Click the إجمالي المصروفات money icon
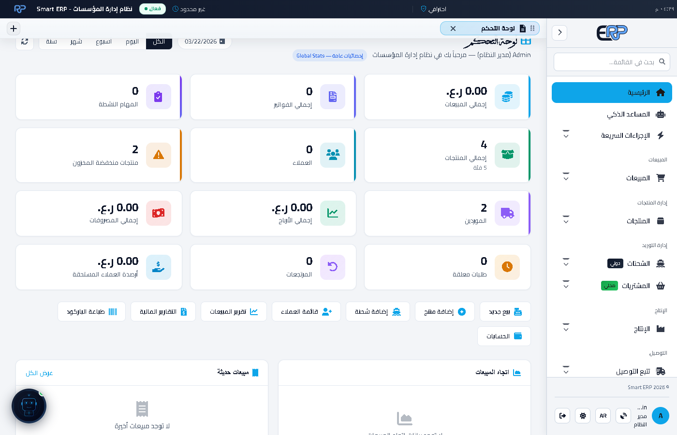677x435 pixels. click(x=158, y=213)
